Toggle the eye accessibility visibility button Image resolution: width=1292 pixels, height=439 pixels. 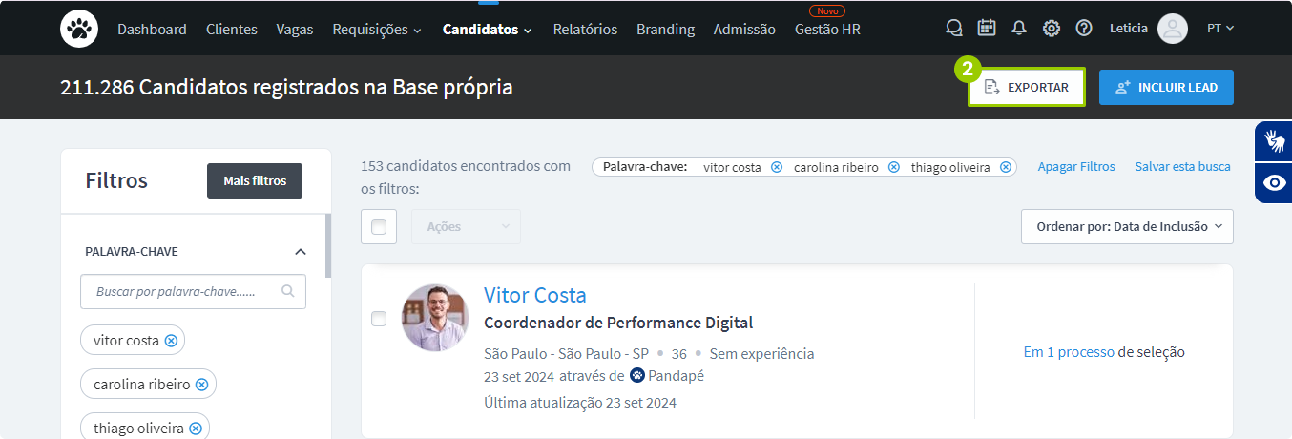(1274, 183)
